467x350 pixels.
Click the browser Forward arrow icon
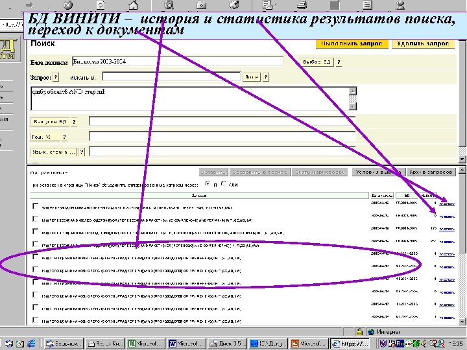point(29,5)
